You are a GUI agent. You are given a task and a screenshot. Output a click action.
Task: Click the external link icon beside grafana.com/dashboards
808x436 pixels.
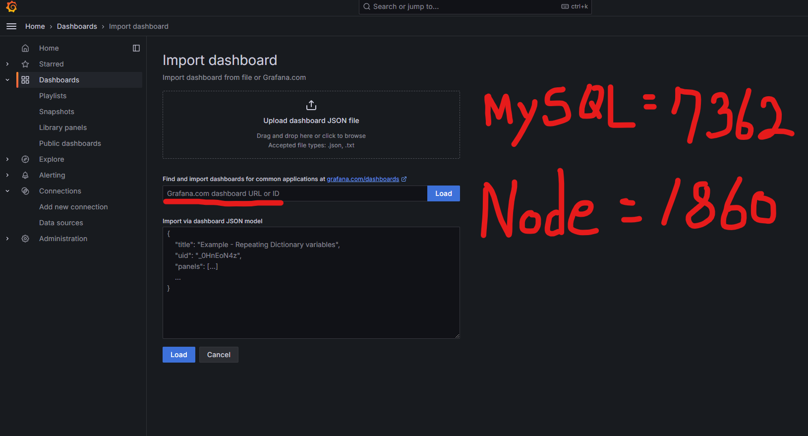click(x=404, y=179)
